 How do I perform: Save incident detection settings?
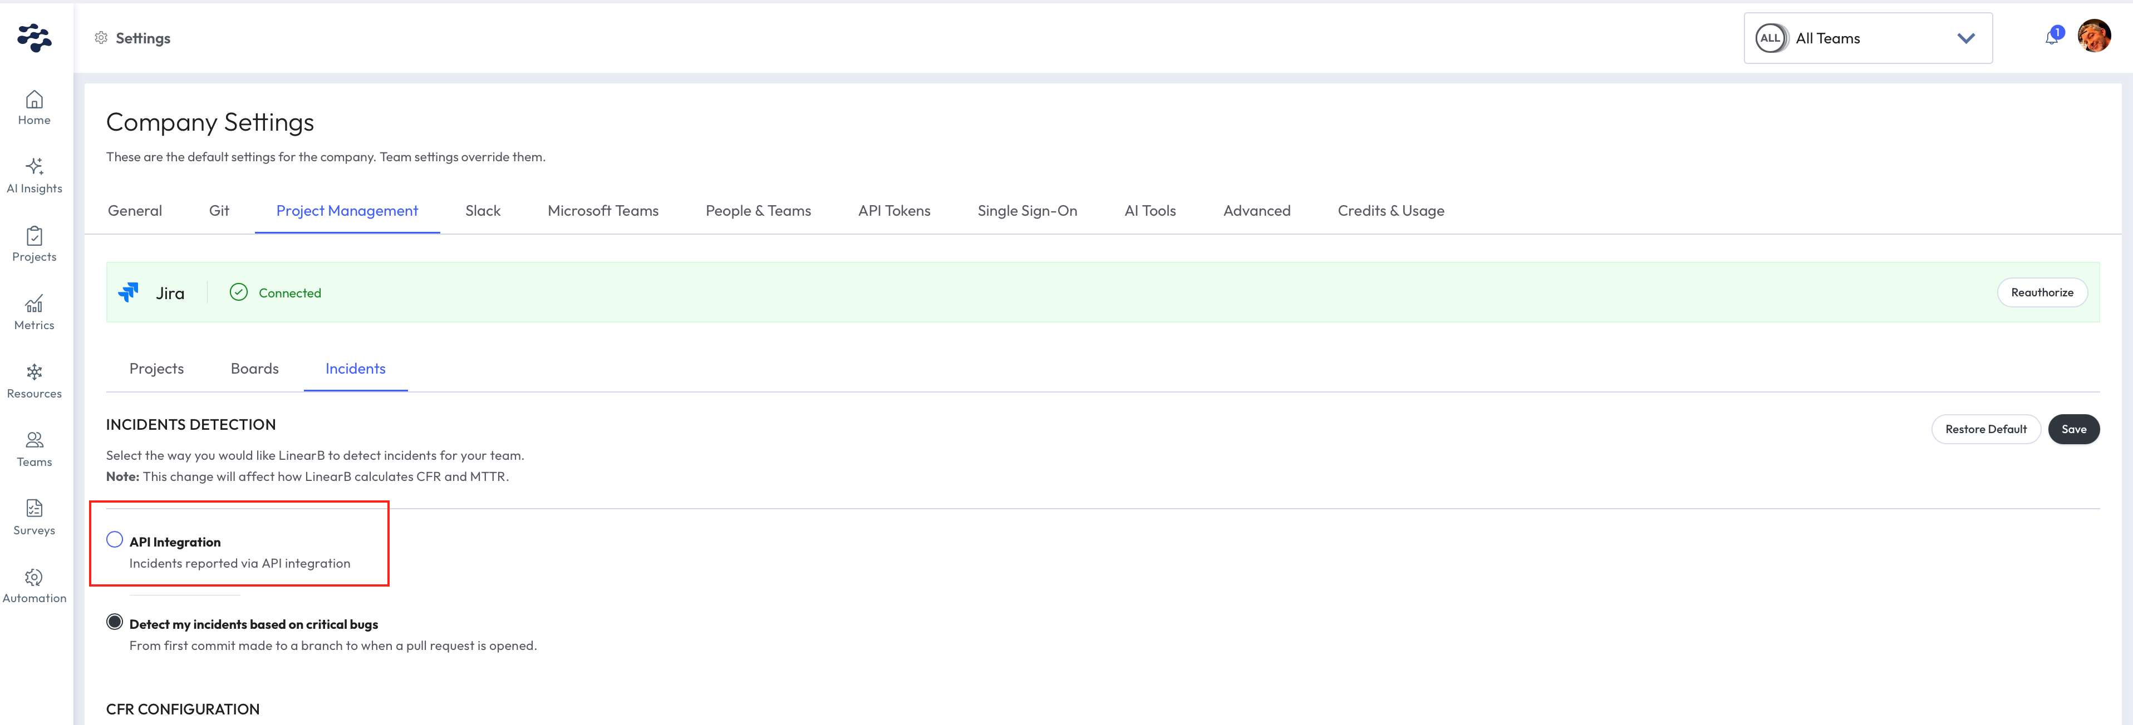coord(2072,429)
